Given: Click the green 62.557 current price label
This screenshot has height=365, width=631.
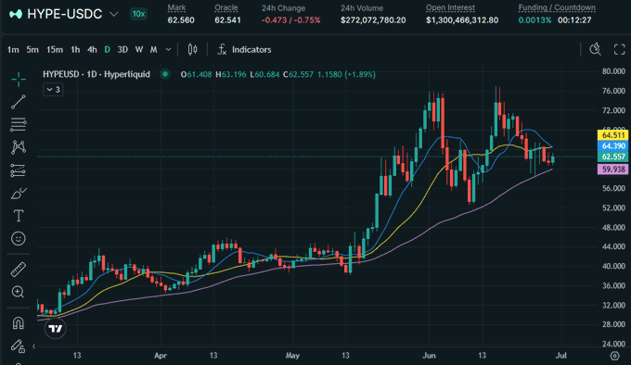Looking at the screenshot, I should point(612,157).
